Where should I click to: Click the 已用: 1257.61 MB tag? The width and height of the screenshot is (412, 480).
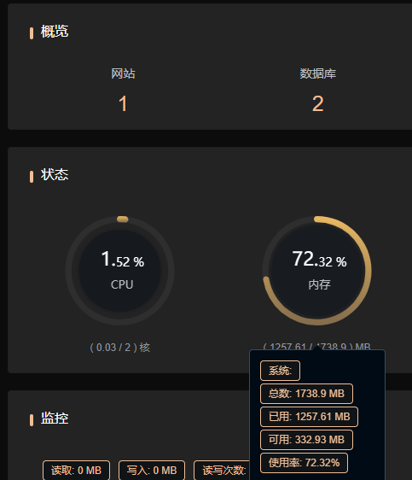309,417
